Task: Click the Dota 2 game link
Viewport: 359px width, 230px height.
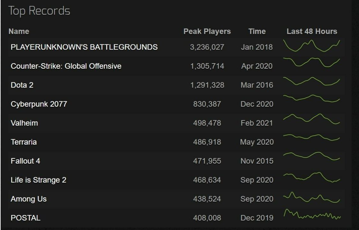Action: [22, 85]
